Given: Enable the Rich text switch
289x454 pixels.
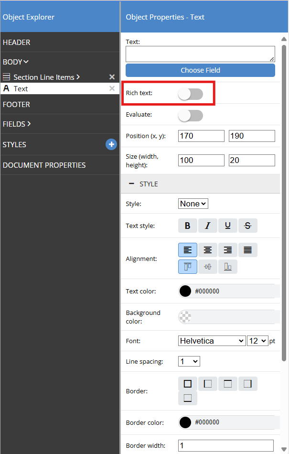Looking at the screenshot, I should coord(191,94).
